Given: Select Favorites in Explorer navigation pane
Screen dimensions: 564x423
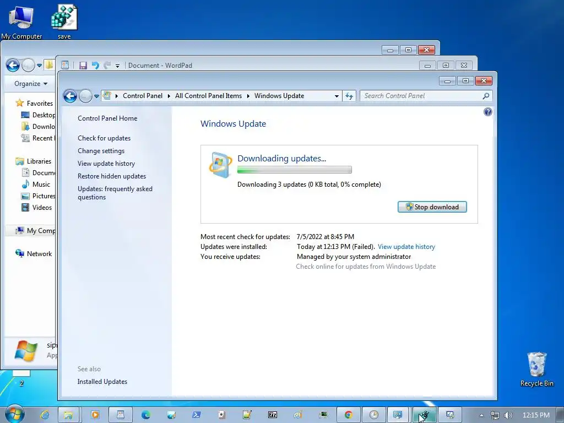Looking at the screenshot, I should 34,103.
